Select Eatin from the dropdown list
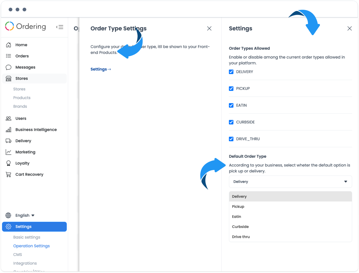This screenshot has height=273, width=359. pos(290,217)
